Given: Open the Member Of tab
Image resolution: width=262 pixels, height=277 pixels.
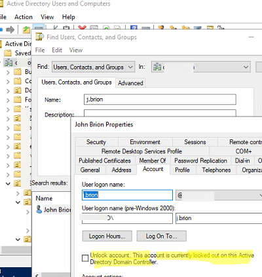Looking at the screenshot, I should pyautogui.click(x=153, y=160).
